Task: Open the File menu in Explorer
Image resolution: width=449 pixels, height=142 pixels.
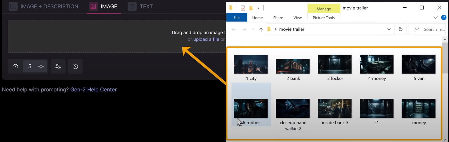Action: (x=237, y=17)
